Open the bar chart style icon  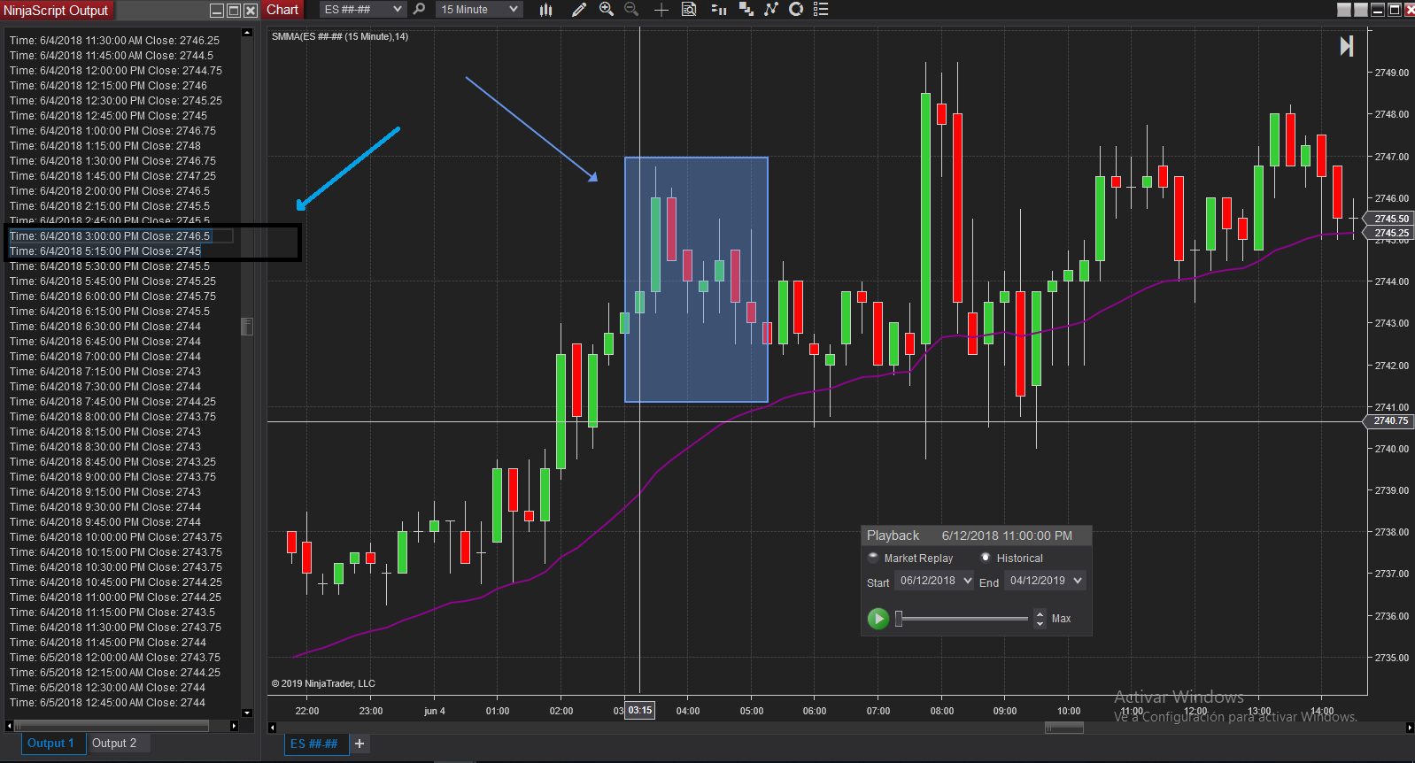545,9
